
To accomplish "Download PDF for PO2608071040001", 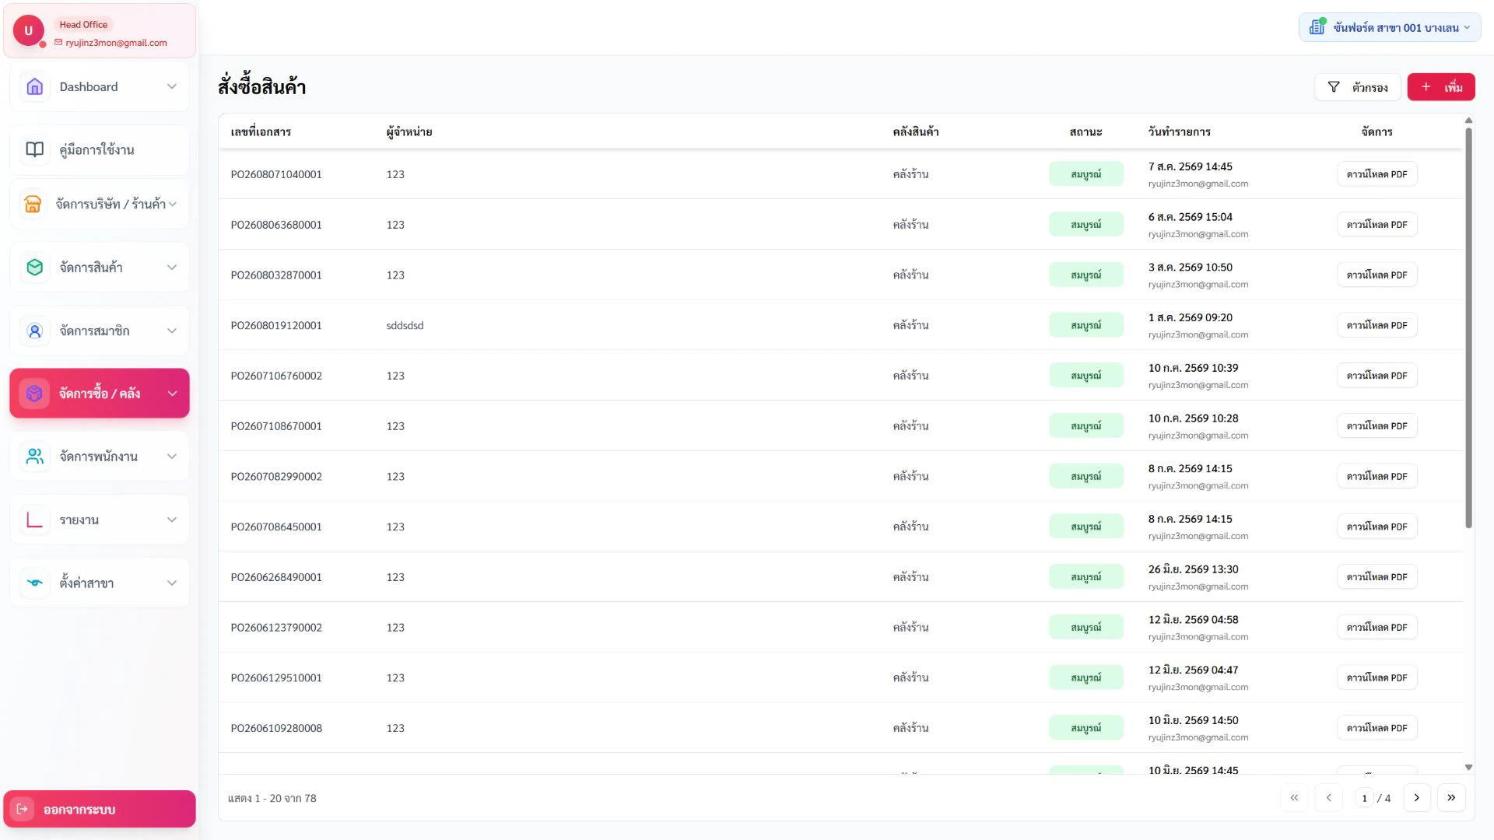I will (x=1377, y=174).
